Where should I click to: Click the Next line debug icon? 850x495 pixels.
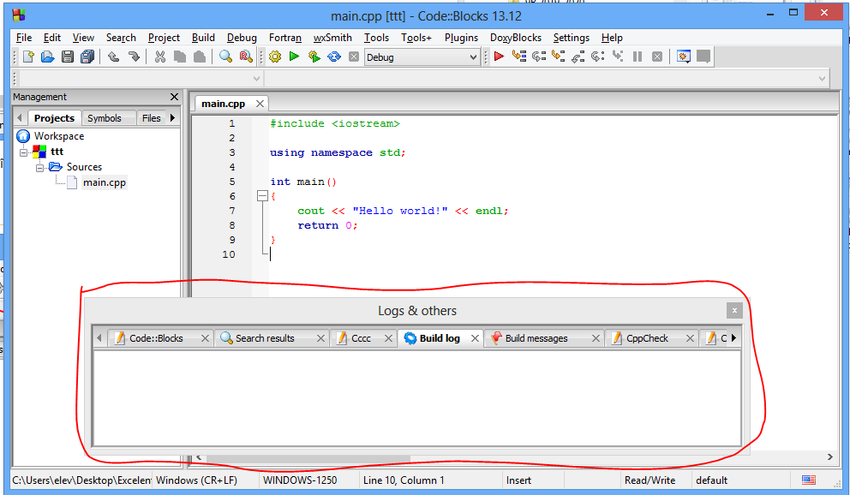coord(539,57)
